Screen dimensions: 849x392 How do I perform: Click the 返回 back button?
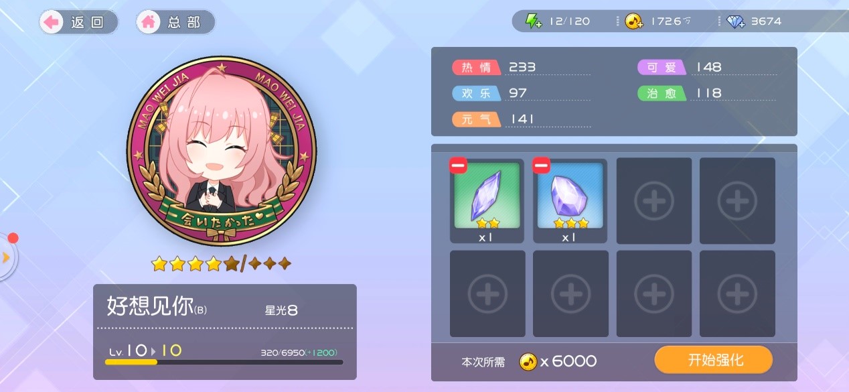[x=78, y=21]
